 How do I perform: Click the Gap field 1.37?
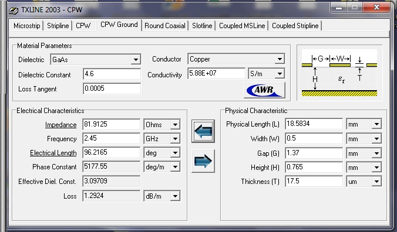tap(314, 153)
